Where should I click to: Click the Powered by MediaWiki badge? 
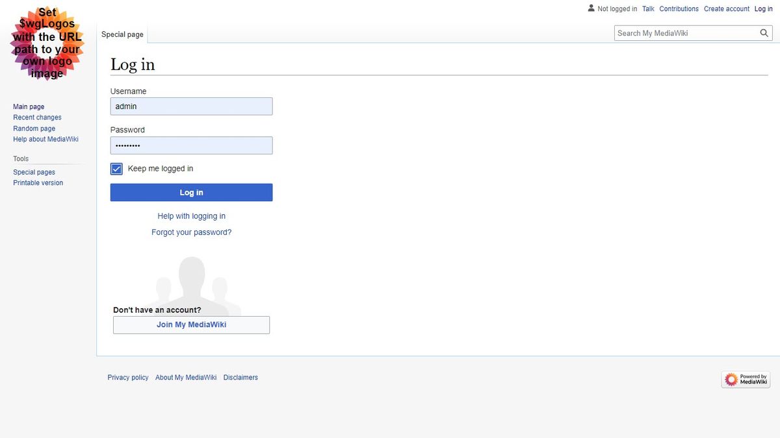pyautogui.click(x=746, y=379)
